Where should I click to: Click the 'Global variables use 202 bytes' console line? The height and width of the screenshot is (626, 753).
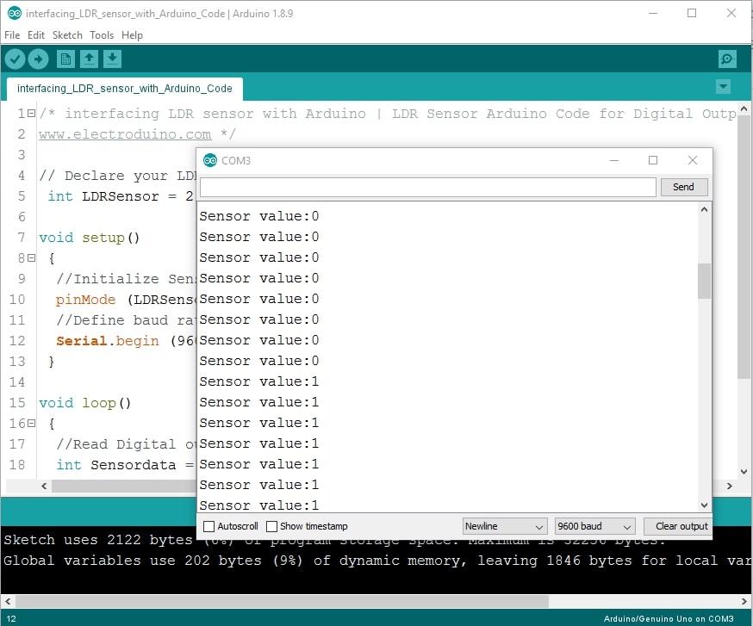coord(376,561)
